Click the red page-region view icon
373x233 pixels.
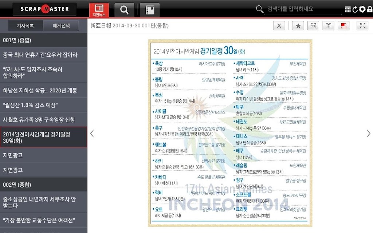pos(343,26)
